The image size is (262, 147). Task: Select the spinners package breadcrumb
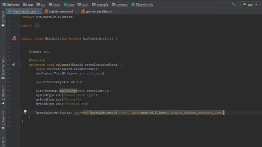coord(120,4)
